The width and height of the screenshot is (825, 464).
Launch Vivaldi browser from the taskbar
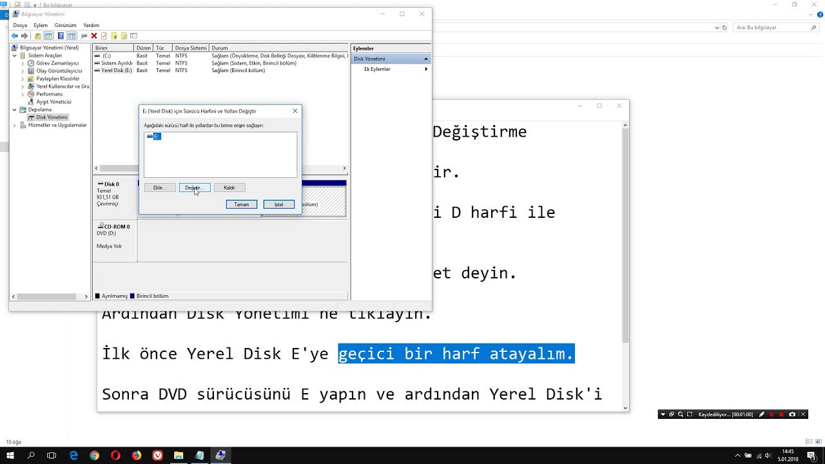[158, 456]
